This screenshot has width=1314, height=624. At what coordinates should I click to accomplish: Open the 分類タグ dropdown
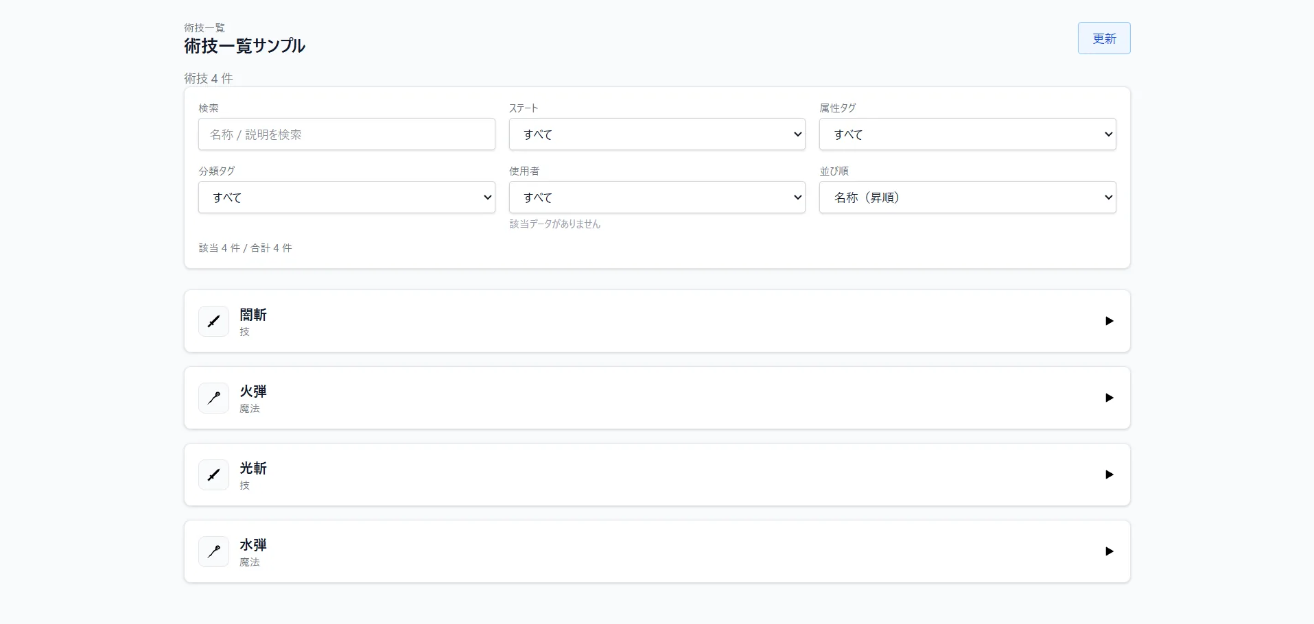click(347, 197)
